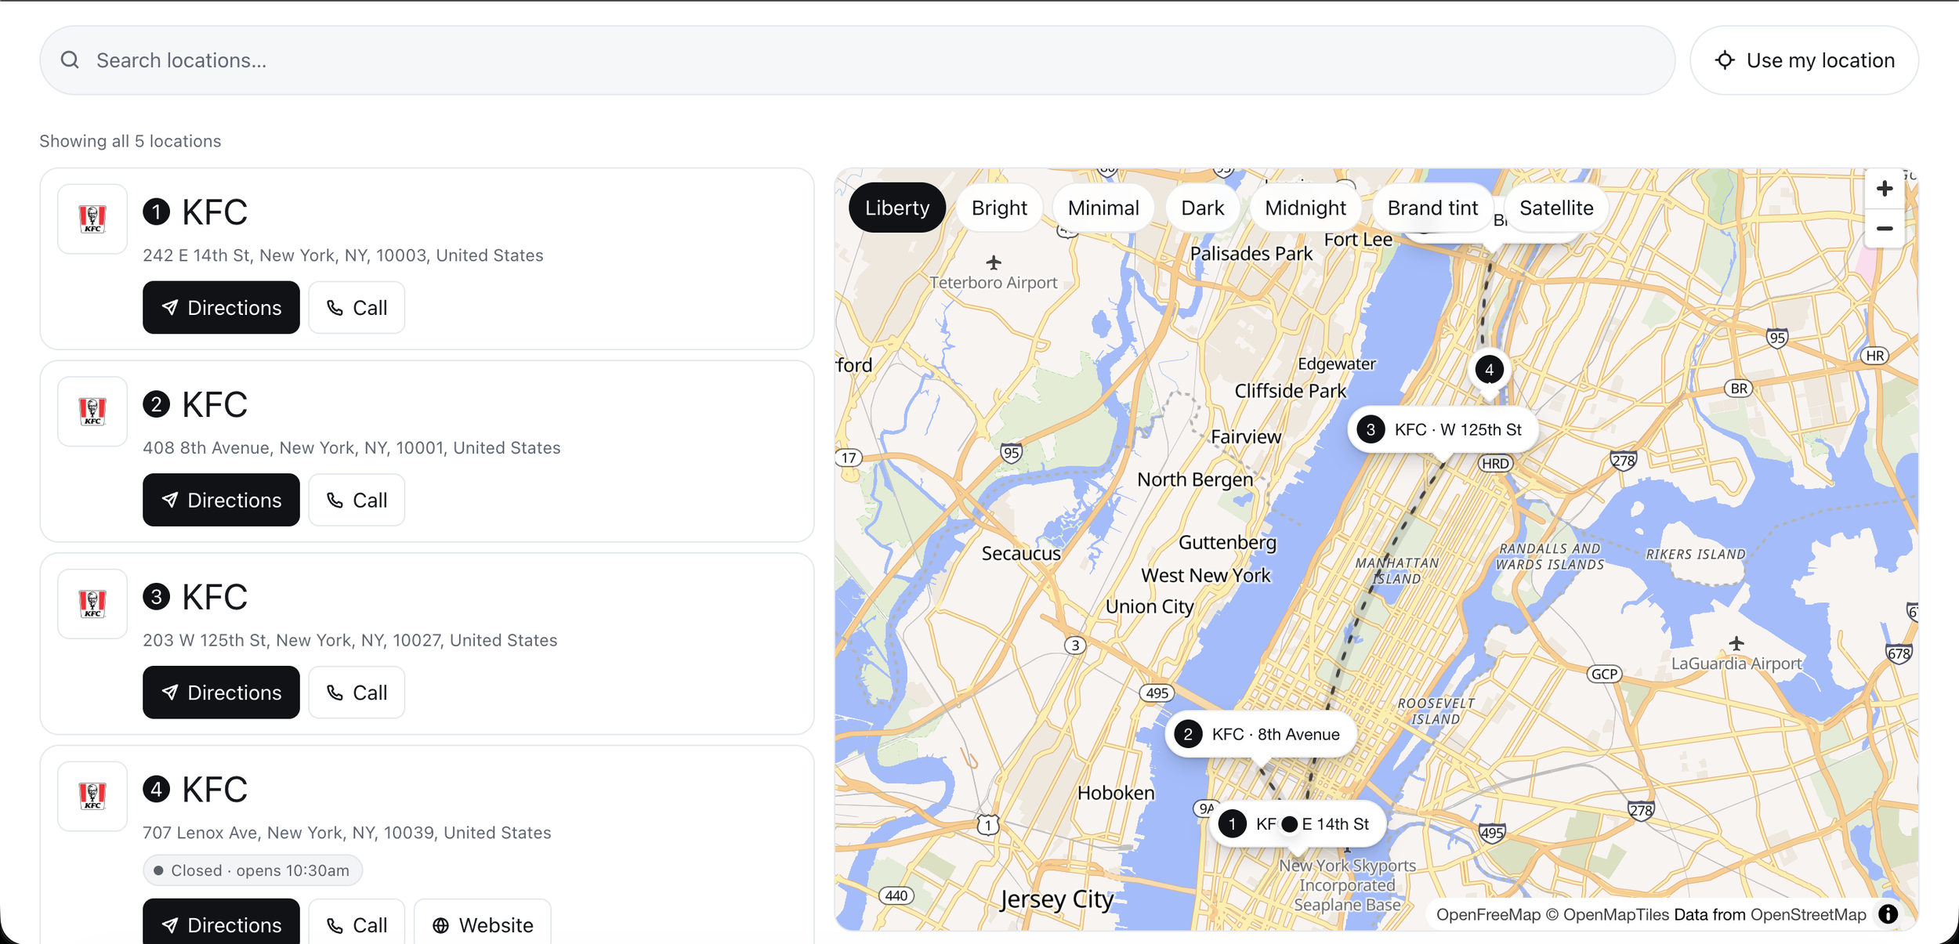This screenshot has width=1959, height=944.
Task: Open the OpenMapTiles attribution link
Action: tap(1615, 915)
